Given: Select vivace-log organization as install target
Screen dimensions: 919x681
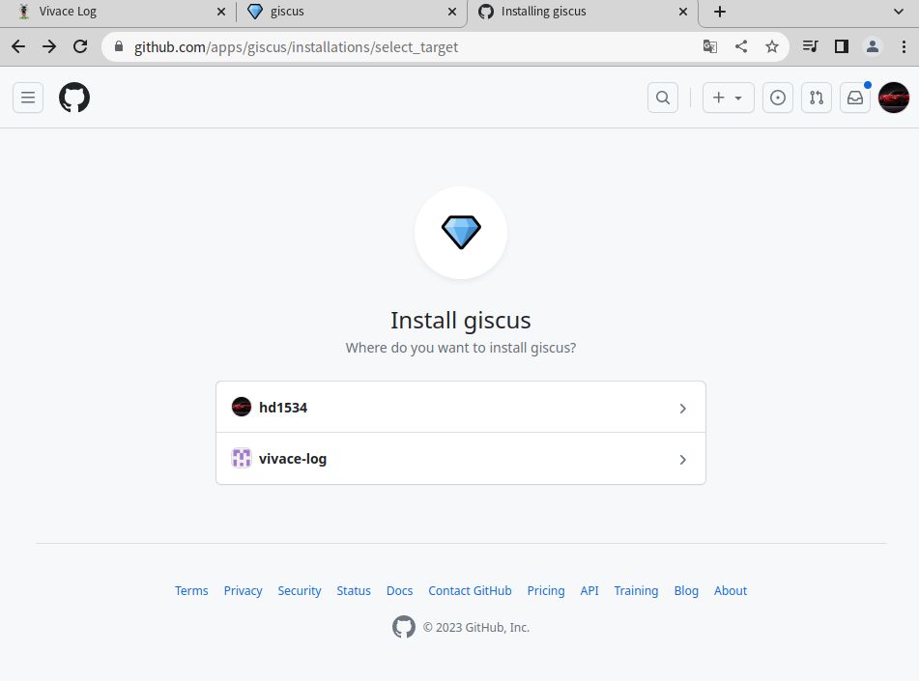Looking at the screenshot, I should (461, 459).
